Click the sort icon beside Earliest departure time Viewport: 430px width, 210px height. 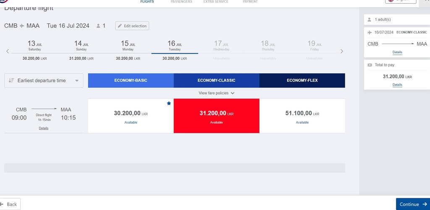11,80
